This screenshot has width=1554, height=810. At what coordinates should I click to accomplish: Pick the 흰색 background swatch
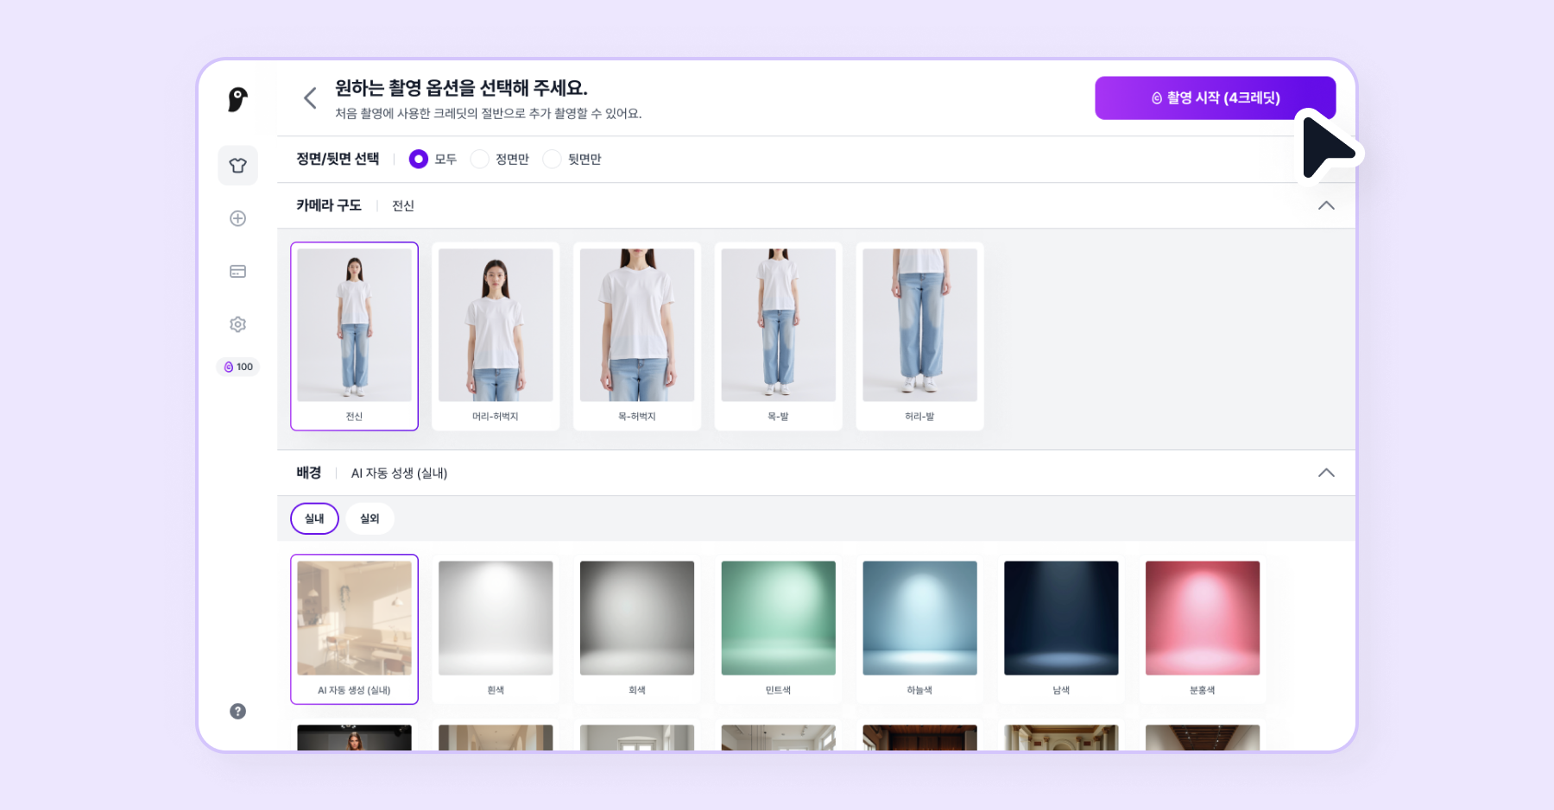(496, 629)
